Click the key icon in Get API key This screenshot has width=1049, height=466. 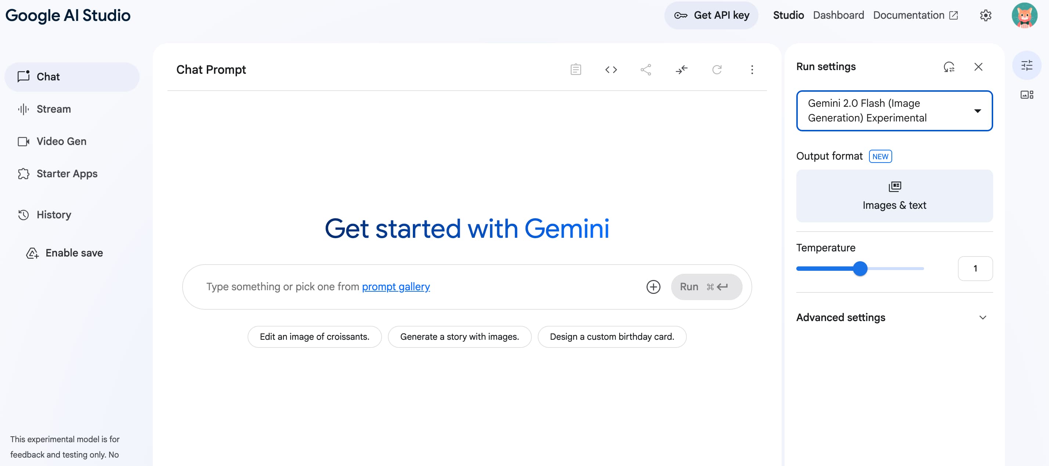[681, 15]
